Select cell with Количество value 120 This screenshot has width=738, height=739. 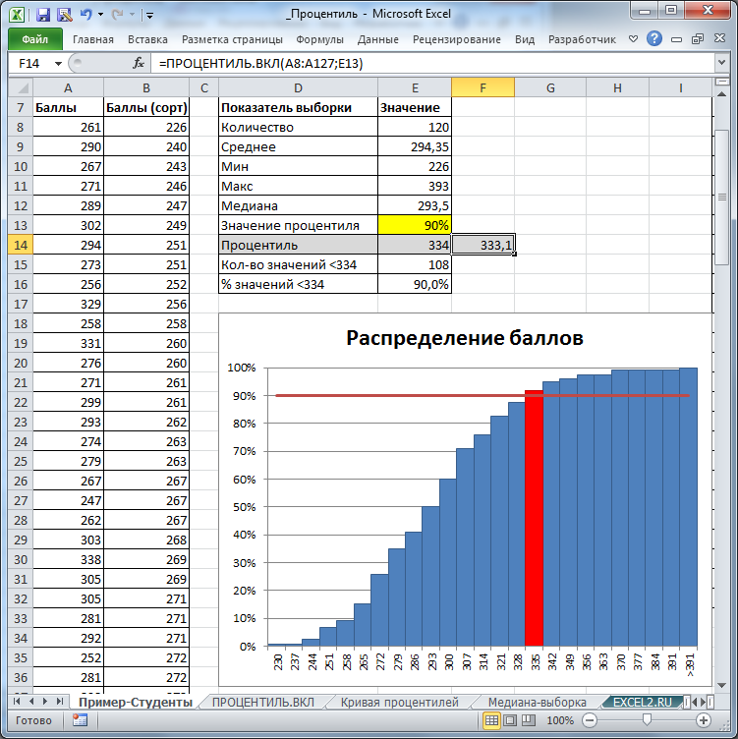(x=415, y=127)
